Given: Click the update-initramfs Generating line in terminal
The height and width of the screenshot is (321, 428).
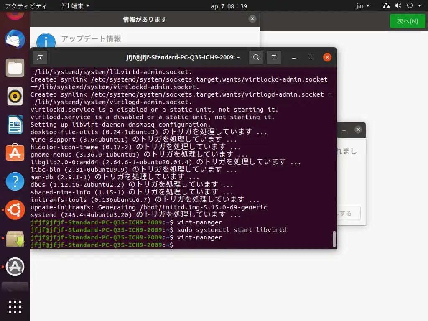Looking at the screenshot, I should pyautogui.click(x=149, y=207).
